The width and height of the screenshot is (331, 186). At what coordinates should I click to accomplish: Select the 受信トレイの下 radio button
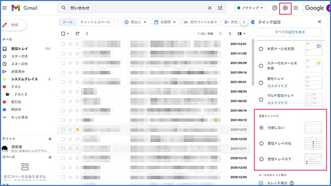tap(262, 160)
